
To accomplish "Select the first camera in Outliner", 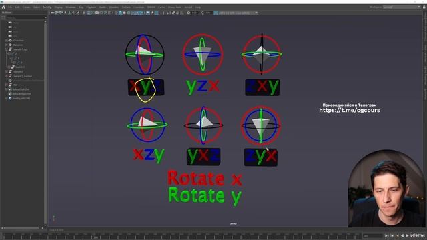I will (x=13, y=23).
